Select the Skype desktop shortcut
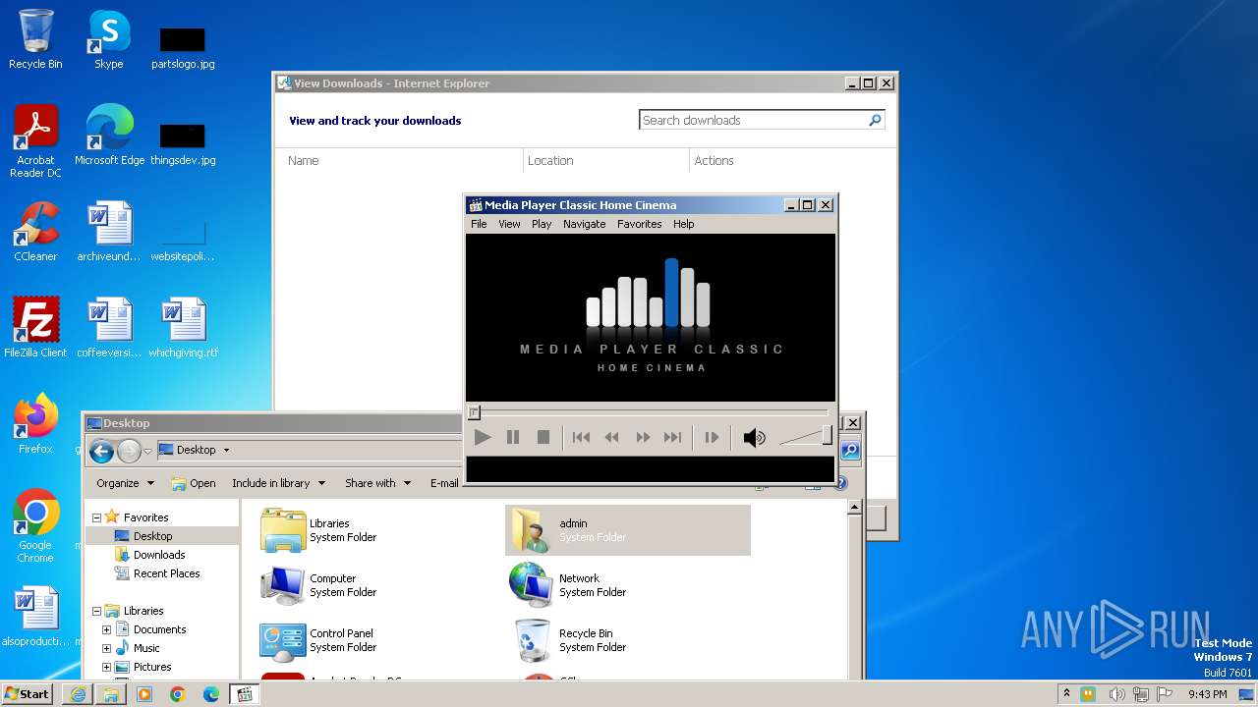The height and width of the screenshot is (707, 1258). coord(109,40)
